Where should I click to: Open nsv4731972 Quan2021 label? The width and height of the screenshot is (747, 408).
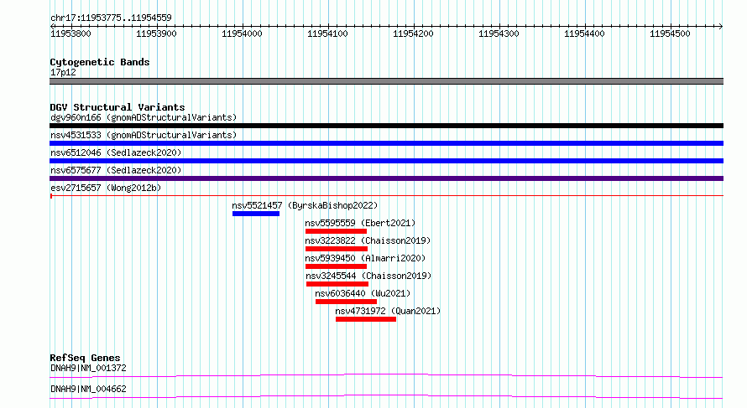(x=388, y=311)
